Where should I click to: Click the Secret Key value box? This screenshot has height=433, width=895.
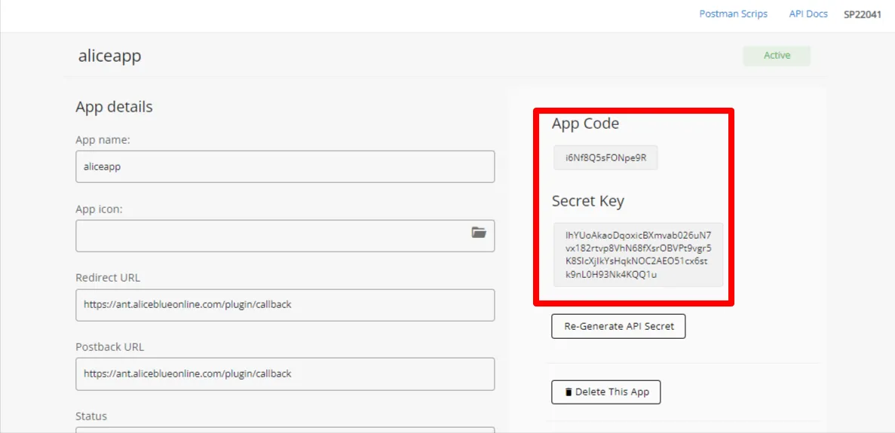click(638, 255)
